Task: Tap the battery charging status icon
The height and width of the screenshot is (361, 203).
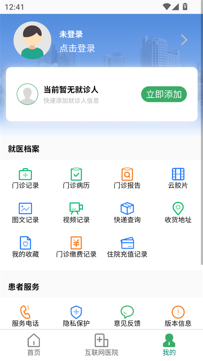Action: pos(185,6)
